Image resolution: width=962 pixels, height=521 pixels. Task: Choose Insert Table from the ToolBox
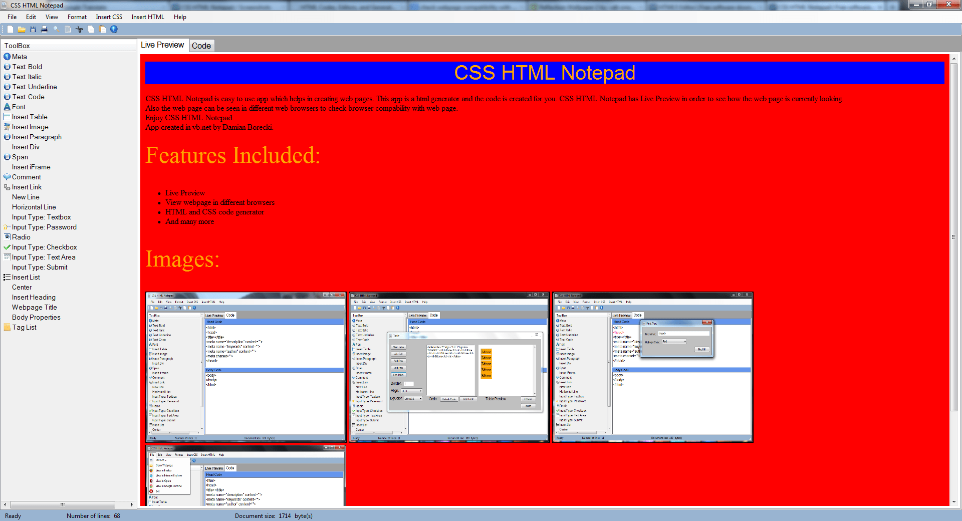coord(29,117)
